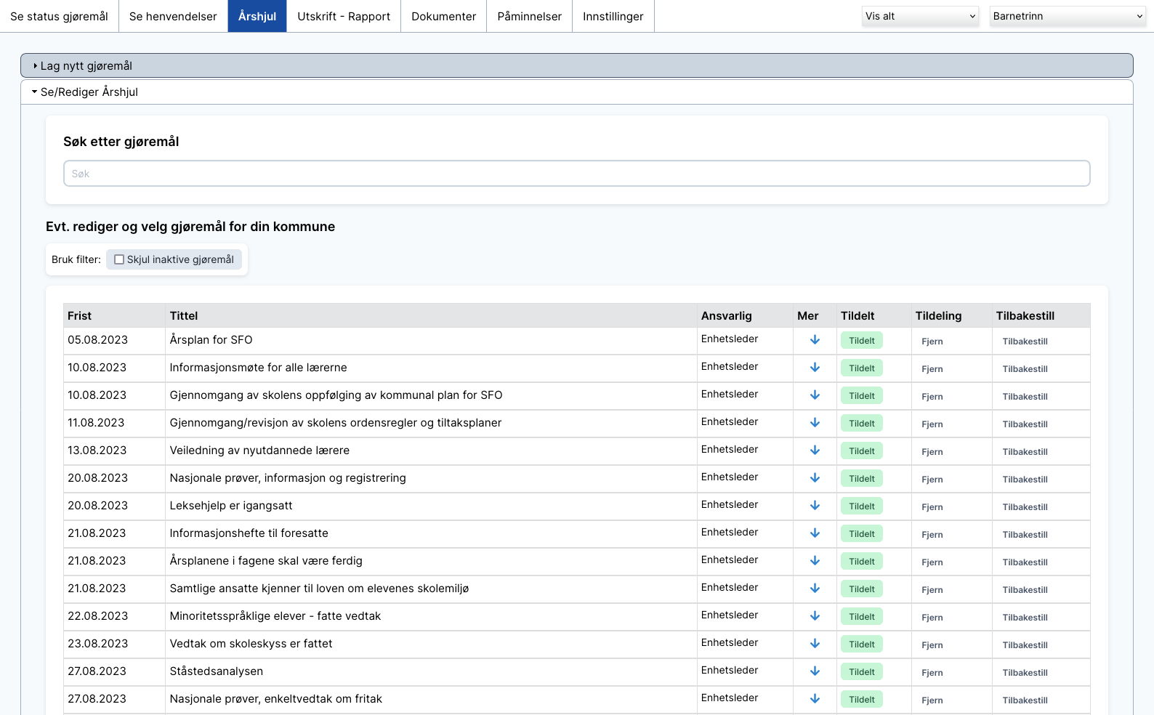Open the Påminnelser tab
Viewport: 1154px width, 715px height.
click(529, 16)
